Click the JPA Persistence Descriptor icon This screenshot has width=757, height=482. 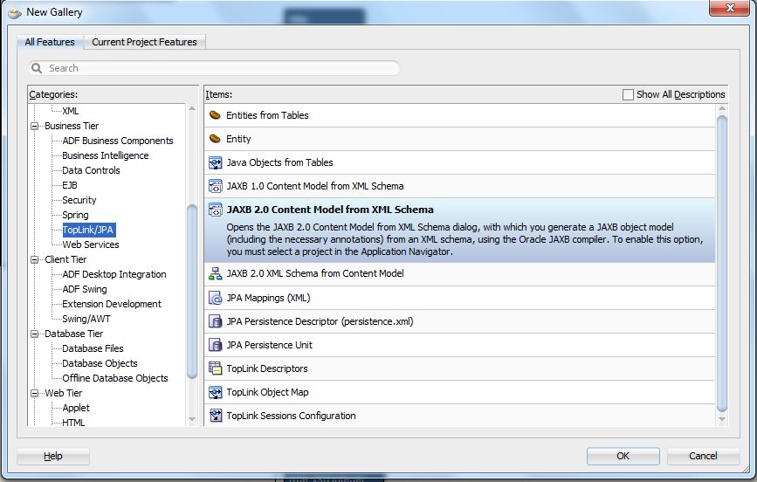click(x=215, y=321)
